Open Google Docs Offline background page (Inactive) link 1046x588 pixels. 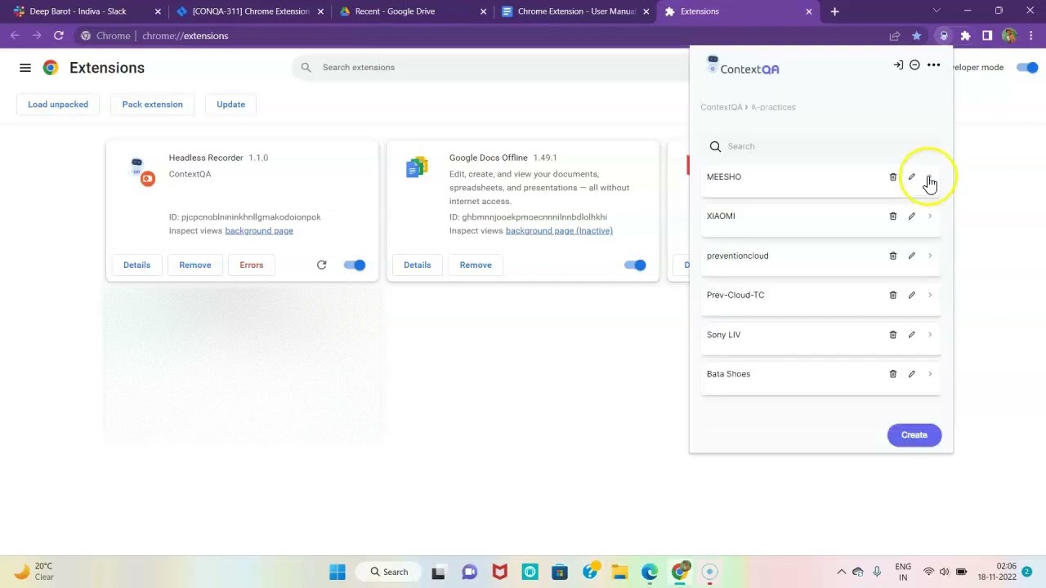point(559,231)
